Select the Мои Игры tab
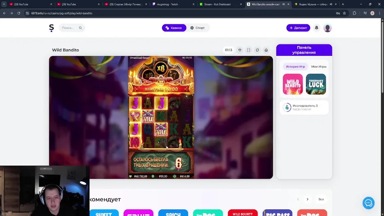This screenshot has height=216, width=384. (x=318, y=67)
